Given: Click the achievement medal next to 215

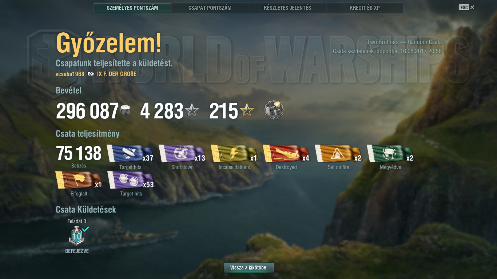Looking at the screenshot, I should (x=274, y=110).
